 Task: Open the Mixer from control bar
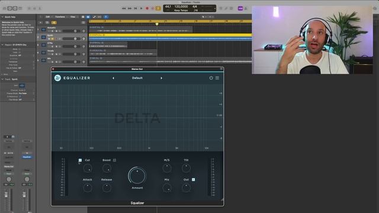[34, 8]
